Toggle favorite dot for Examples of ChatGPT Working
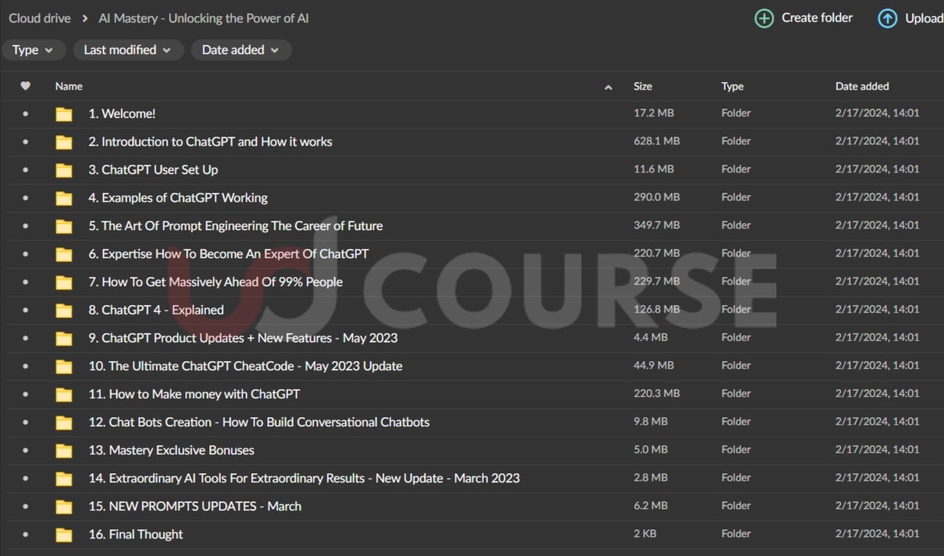 pyautogui.click(x=25, y=198)
